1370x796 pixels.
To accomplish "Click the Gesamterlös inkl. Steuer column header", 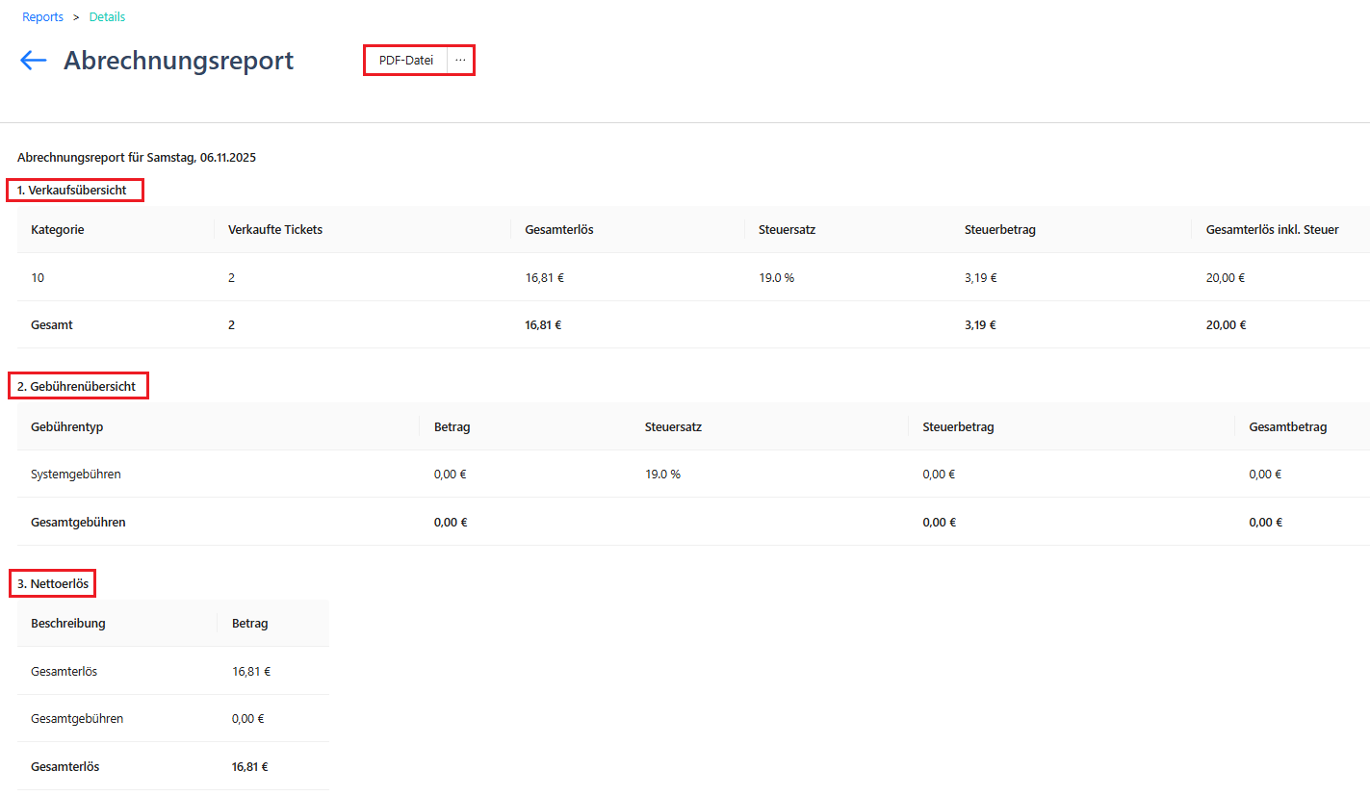I will coord(1272,230).
